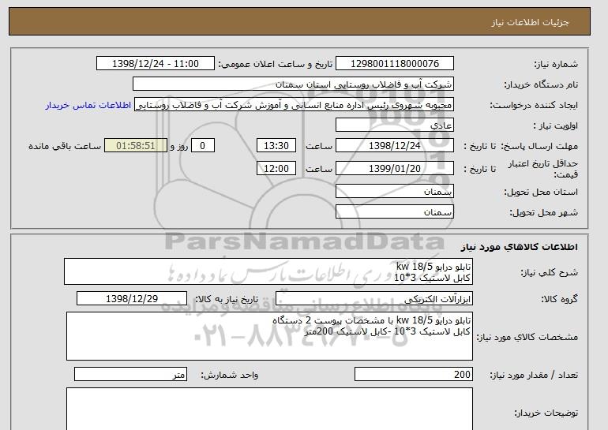The height and width of the screenshot is (430, 608).
Task: Select the شماره نیاز label
Action: [556, 64]
